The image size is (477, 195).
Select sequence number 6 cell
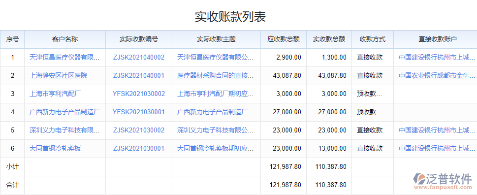(x=12, y=148)
